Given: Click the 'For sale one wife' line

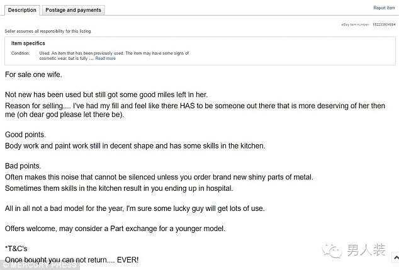Looking at the screenshot, I should (33, 74).
